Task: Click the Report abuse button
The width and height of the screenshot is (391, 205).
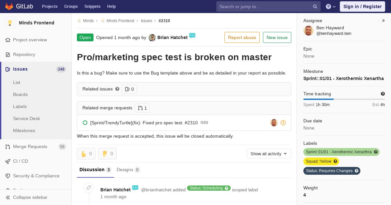Action: (242, 37)
